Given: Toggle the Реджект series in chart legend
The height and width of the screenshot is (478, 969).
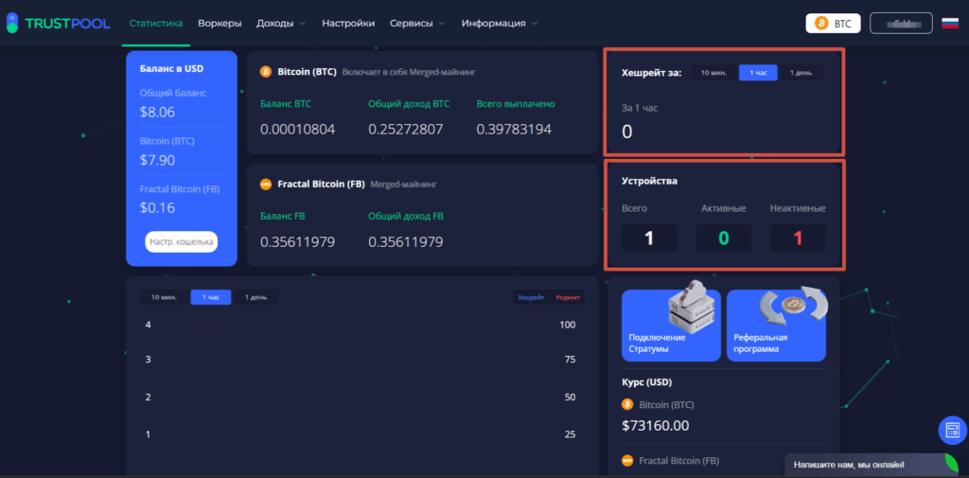Looking at the screenshot, I should pyautogui.click(x=569, y=297).
